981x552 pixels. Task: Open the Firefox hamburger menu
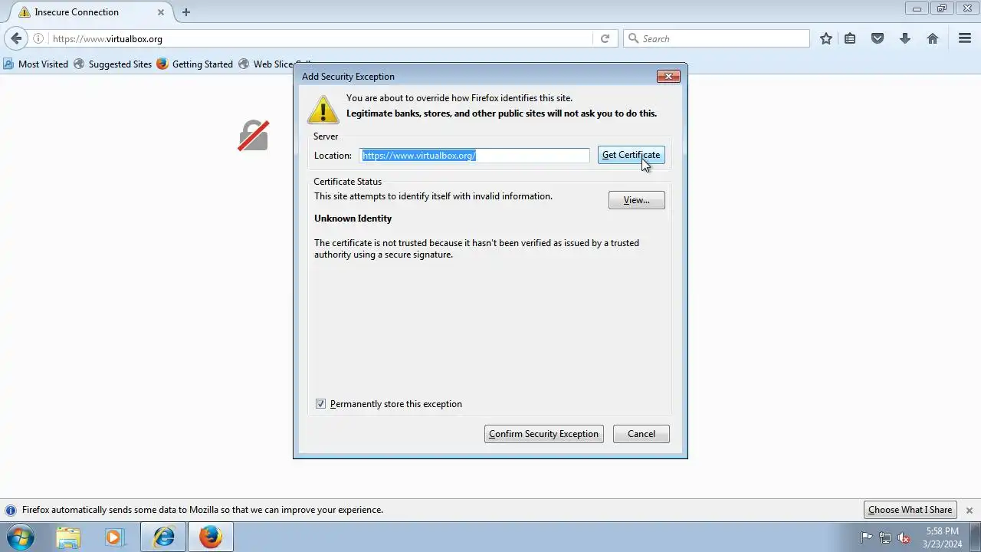coord(965,38)
